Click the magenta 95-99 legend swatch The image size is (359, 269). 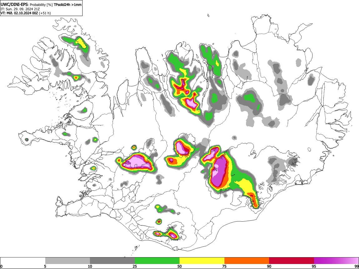click(336, 261)
